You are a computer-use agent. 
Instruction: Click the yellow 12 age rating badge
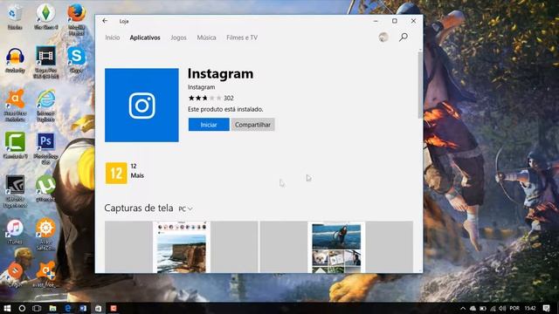pos(116,174)
